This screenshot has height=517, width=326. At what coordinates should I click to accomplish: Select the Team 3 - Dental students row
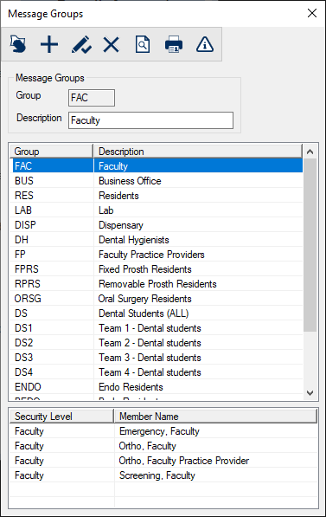point(157,358)
